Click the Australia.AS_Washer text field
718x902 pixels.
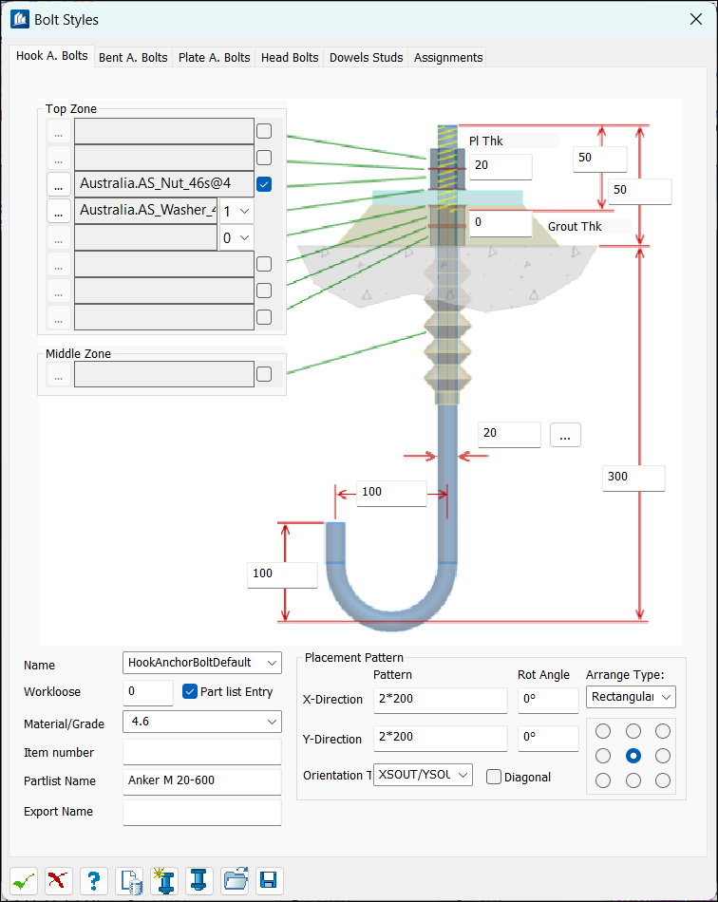coord(145,211)
